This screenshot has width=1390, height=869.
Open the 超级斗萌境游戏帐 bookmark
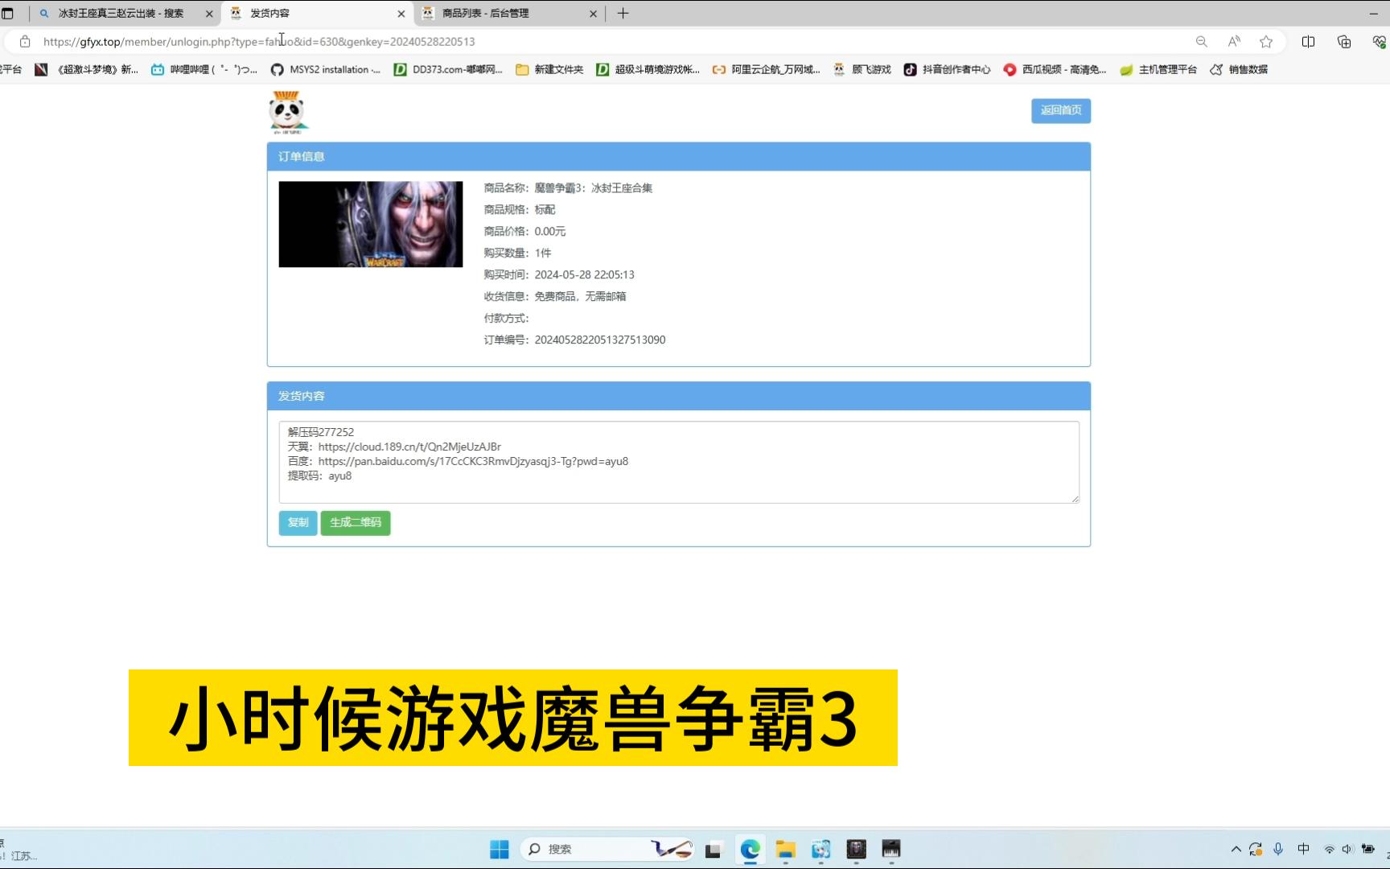[x=648, y=70]
